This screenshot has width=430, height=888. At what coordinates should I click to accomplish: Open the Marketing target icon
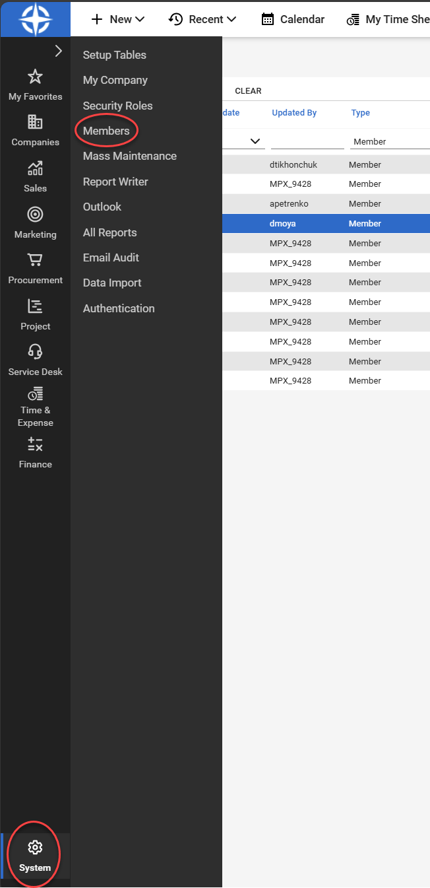[x=35, y=215]
